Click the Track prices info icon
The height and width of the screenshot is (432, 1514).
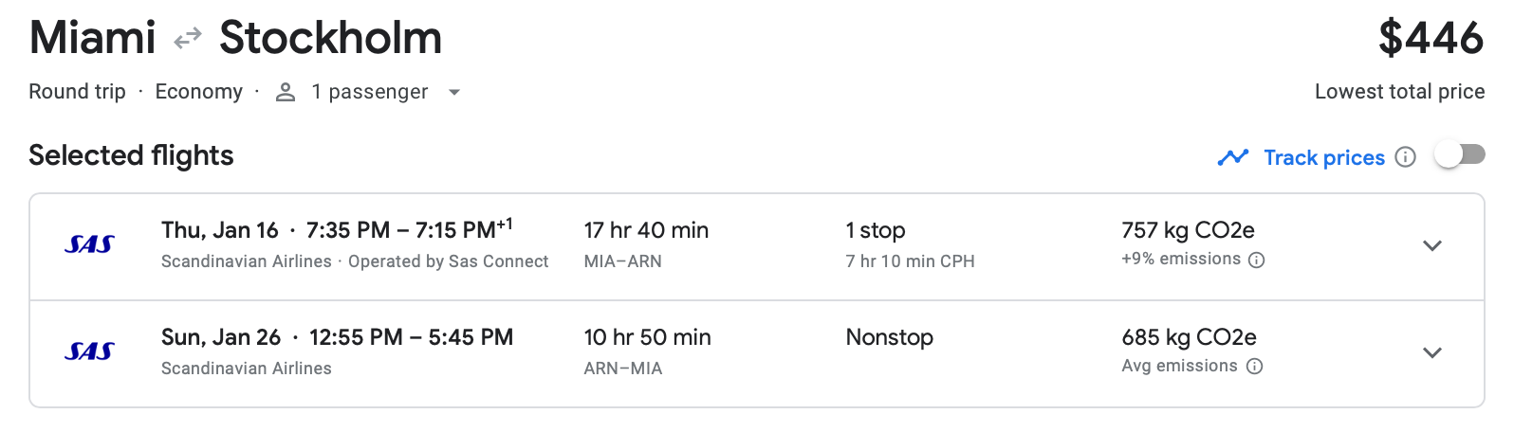pyautogui.click(x=1406, y=157)
